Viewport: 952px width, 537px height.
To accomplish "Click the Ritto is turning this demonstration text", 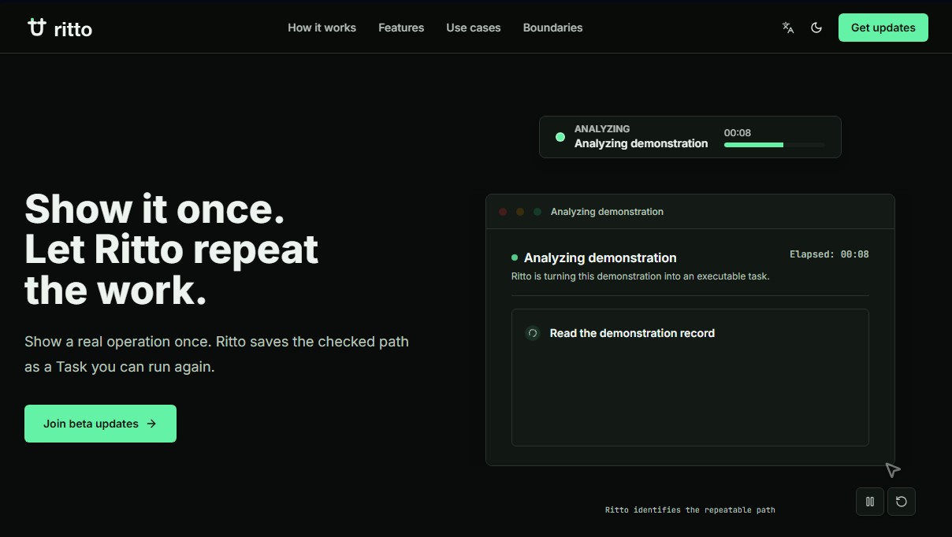I will pos(640,276).
